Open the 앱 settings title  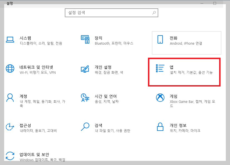(x=172, y=67)
